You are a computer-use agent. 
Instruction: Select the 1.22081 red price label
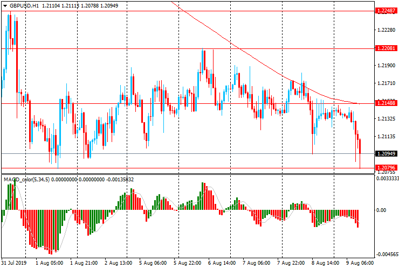(387, 48)
